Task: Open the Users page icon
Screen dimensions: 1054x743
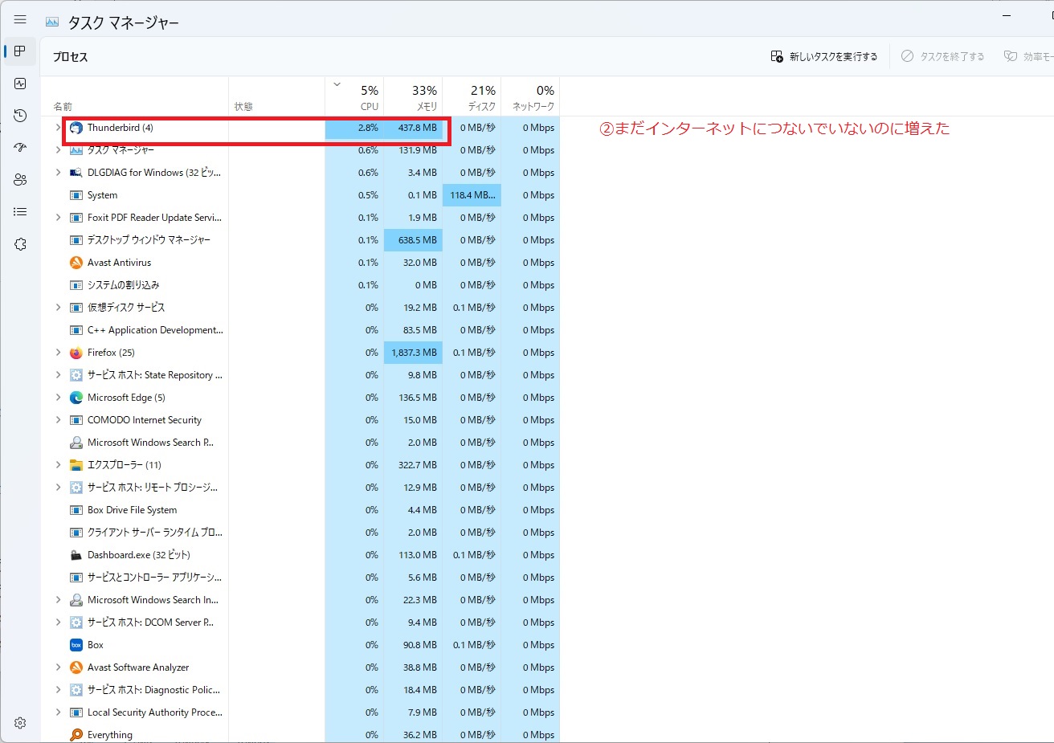Action: coord(20,180)
